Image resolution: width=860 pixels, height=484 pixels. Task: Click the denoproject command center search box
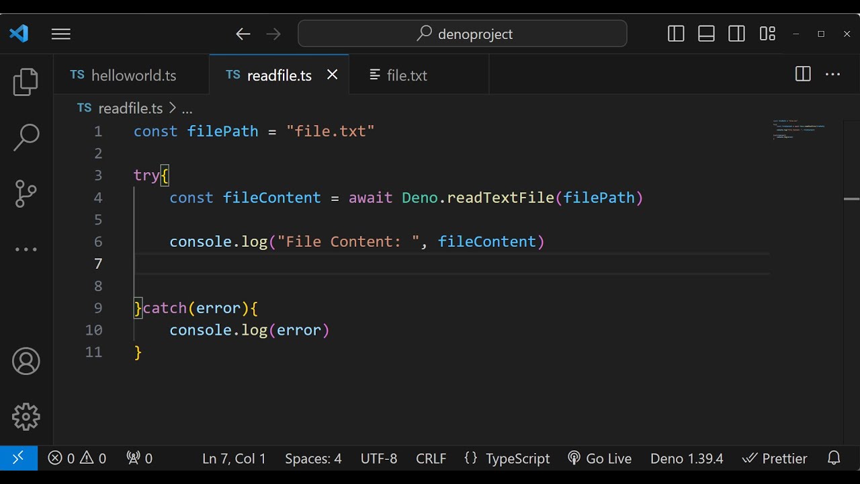coord(462,34)
